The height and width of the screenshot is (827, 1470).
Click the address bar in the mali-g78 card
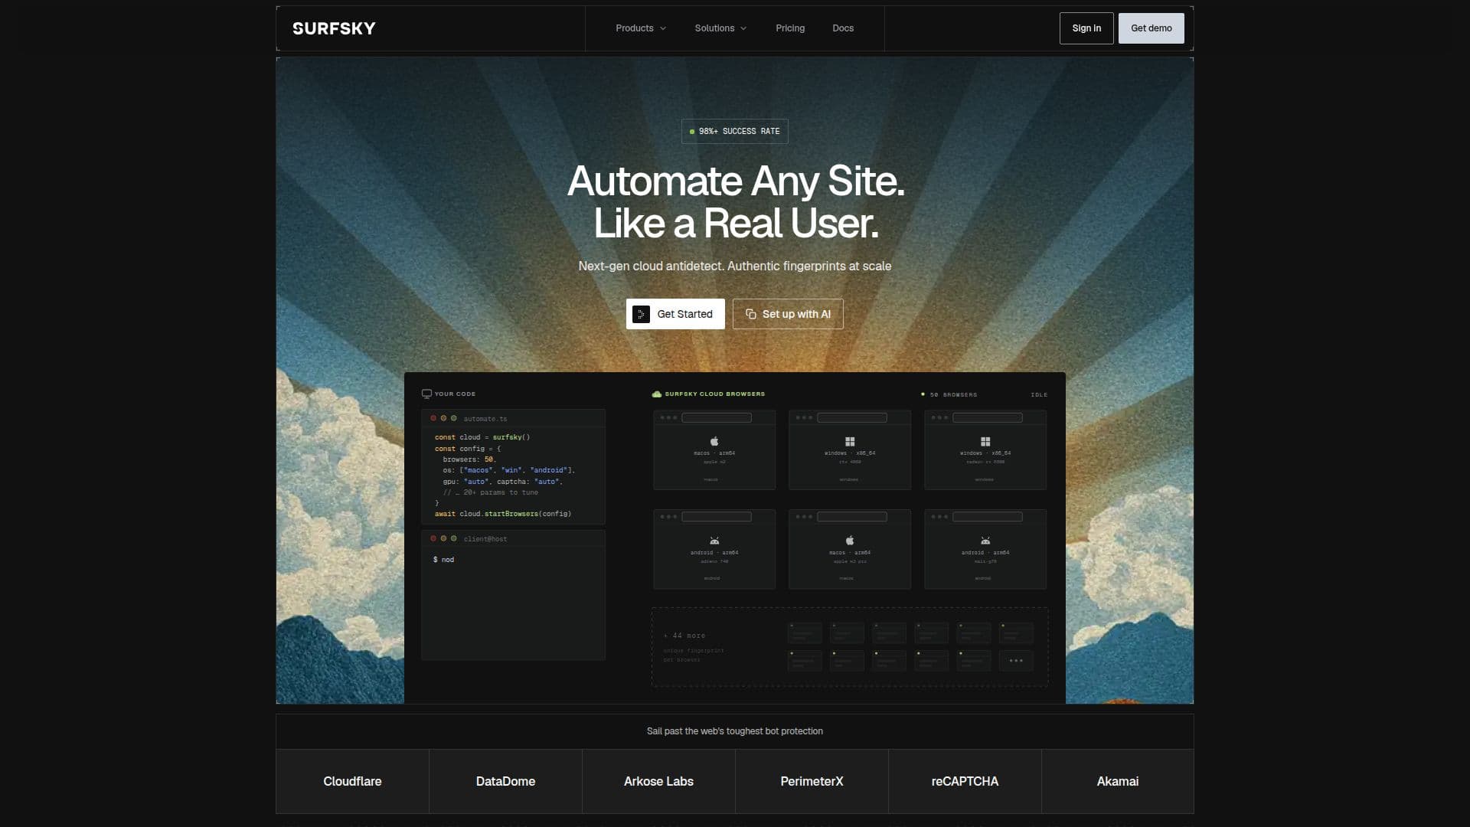[x=987, y=517]
